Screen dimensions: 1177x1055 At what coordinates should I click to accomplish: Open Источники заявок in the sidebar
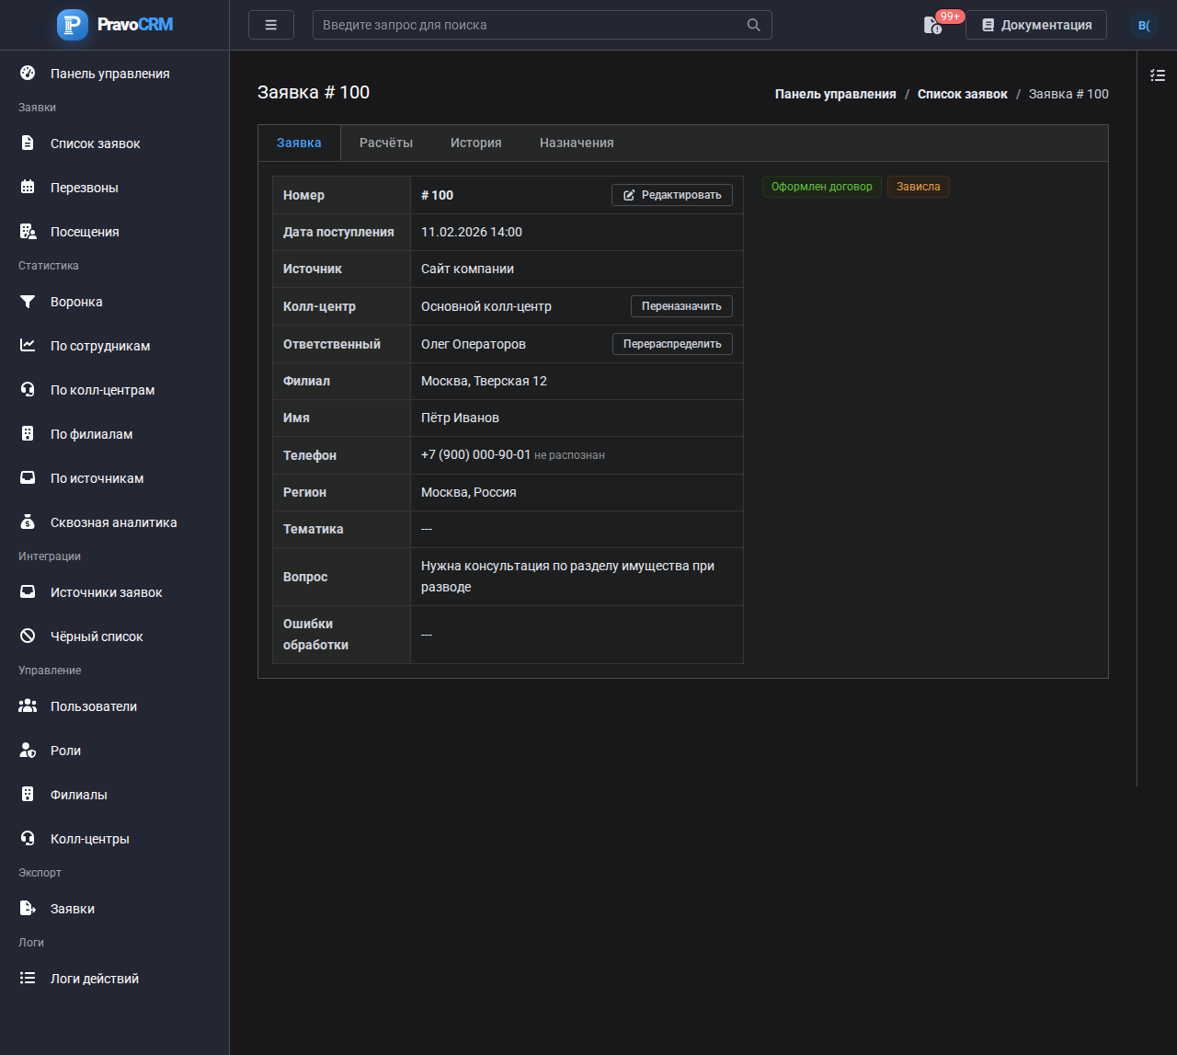click(114, 592)
